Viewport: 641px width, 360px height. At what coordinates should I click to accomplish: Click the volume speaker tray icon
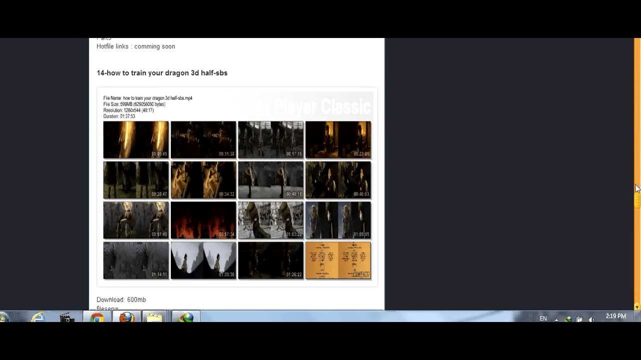[x=591, y=319]
